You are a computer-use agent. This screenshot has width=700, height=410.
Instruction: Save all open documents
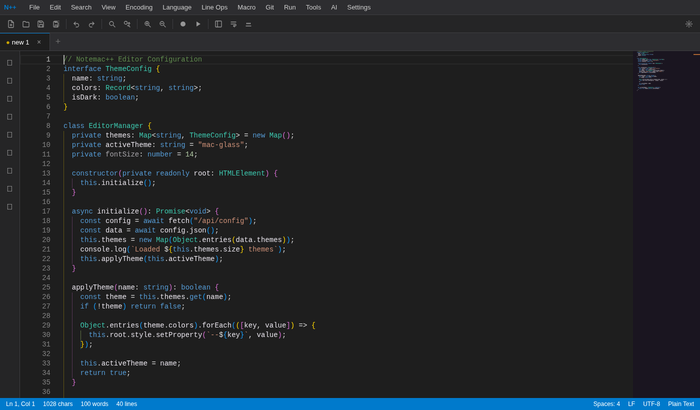click(55, 23)
